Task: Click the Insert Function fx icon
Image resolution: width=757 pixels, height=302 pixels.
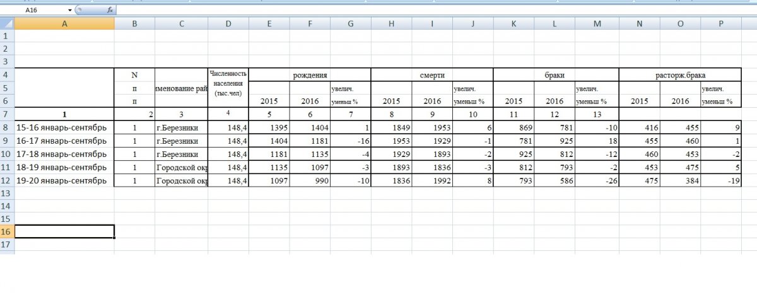Action: (x=110, y=10)
